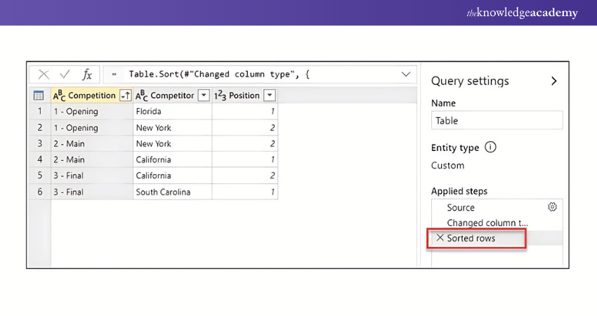Click the table icon in grid corner
Viewport: 597px width, 316px height.
click(x=39, y=96)
